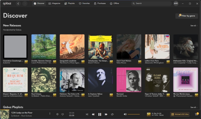Select Michael's S21 Ultra output device
Image resolution: width=201 pixels, height=119 pixels.
click(180, 114)
